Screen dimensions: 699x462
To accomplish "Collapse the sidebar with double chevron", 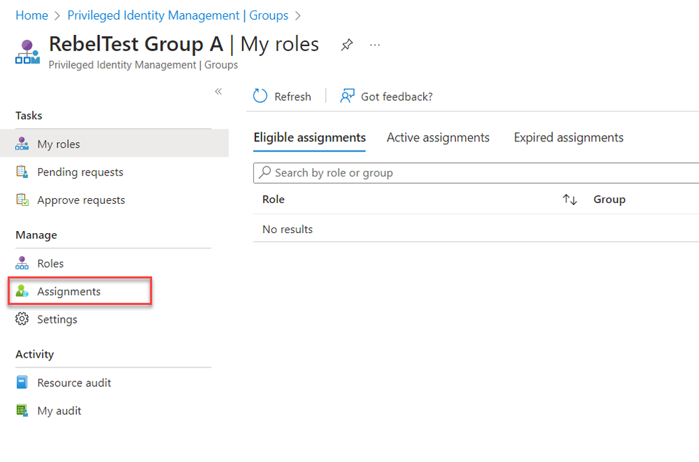I will pos(218,92).
